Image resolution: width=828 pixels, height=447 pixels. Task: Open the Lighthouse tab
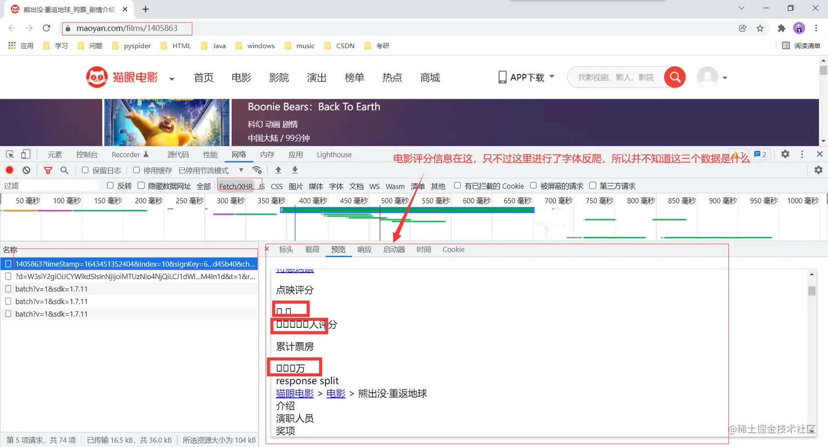[334, 155]
